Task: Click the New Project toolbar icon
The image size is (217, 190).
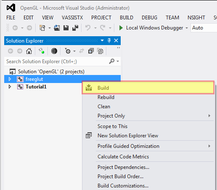Action: point(42,28)
